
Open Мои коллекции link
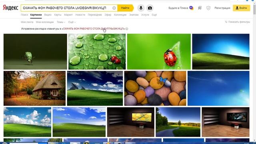tap(45, 22)
